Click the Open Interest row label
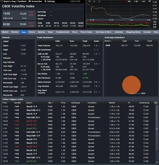The image size is (159, 165). pyautogui.click(x=44, y=82)
